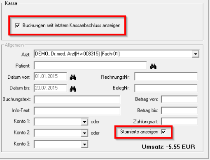Click into the Buchungstext field
The height and width of the screenshot is (160, 210).
pyautogui.click(x=77, y=99)
